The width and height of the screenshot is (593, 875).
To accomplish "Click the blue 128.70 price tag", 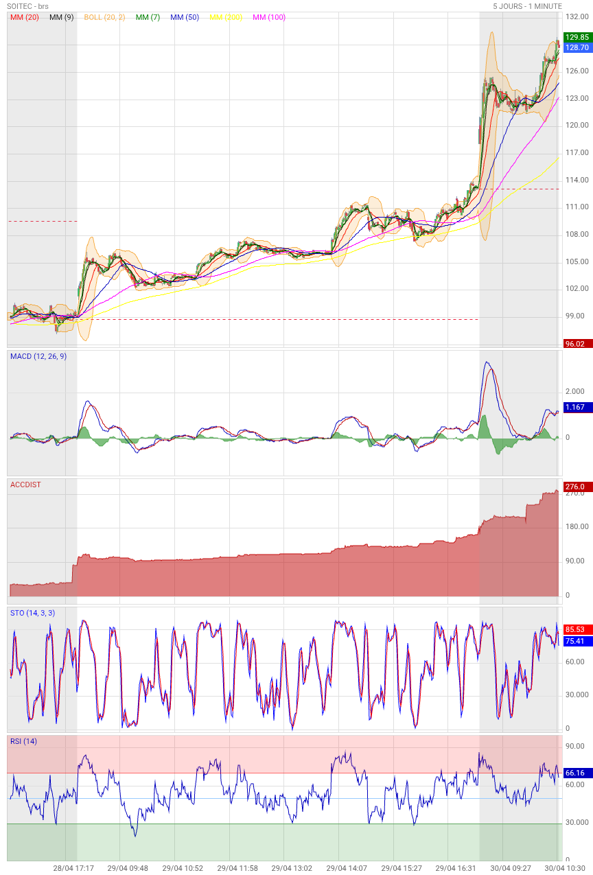I will [577, 48].
